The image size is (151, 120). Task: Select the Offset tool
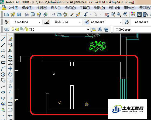tap(10, 57)
